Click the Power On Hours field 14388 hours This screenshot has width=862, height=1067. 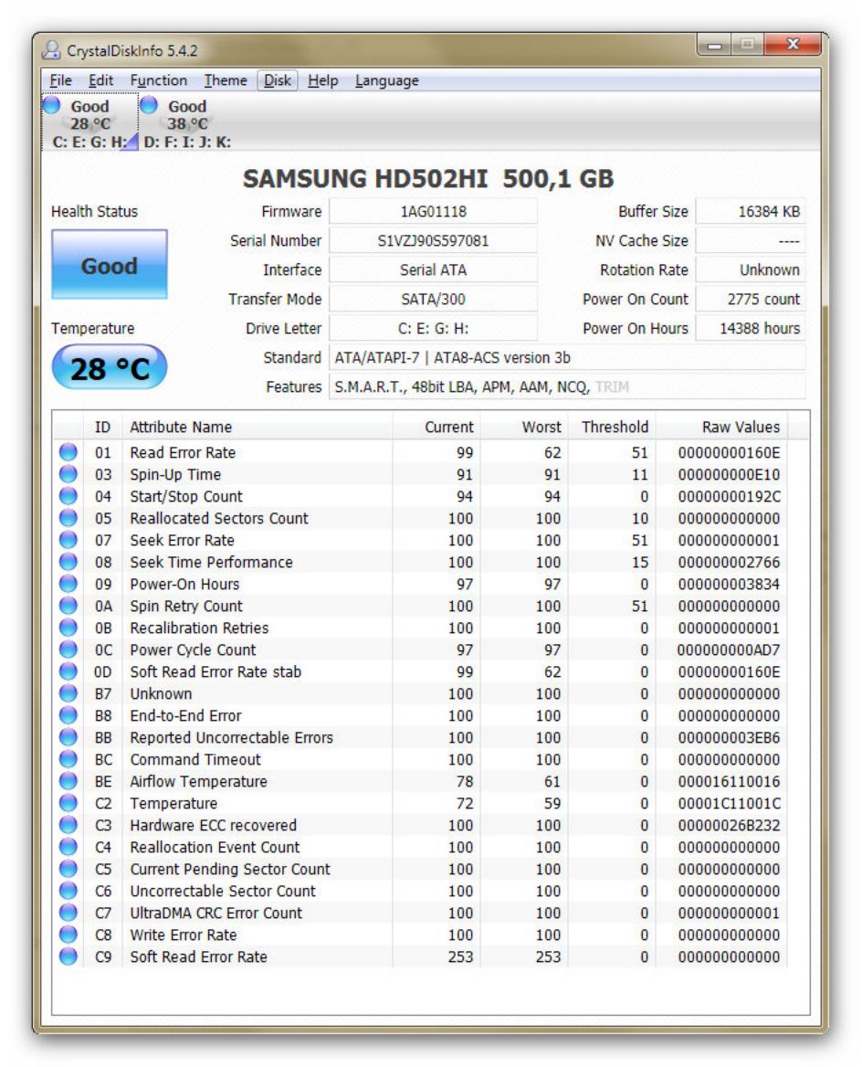pos(752,329)
